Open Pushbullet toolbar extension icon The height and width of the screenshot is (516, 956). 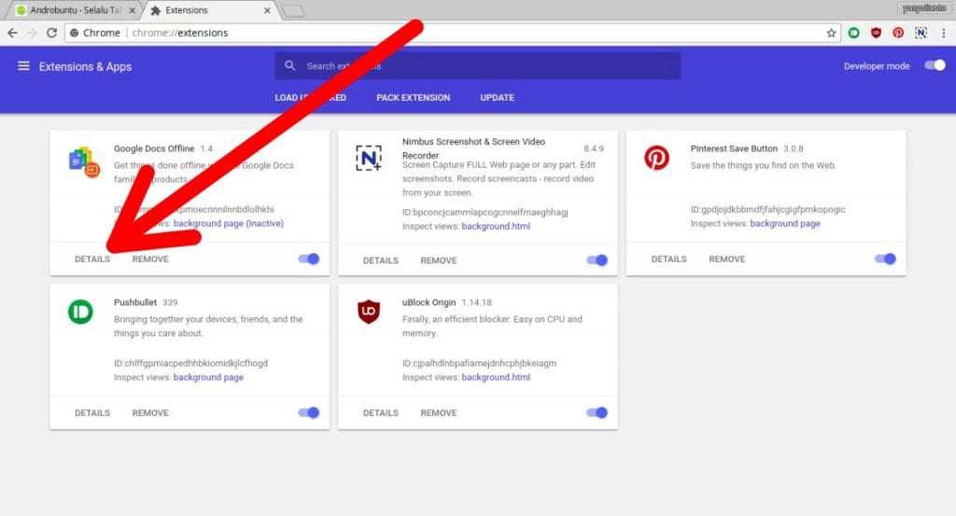pos(853,33)
